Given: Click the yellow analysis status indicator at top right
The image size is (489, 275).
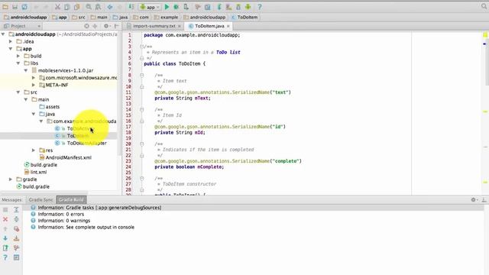Looking at the screenshot, I should point(485,35).
